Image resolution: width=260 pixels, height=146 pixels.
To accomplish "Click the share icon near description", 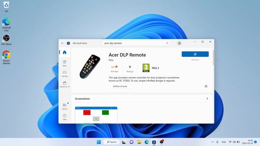I will [206, 86].
